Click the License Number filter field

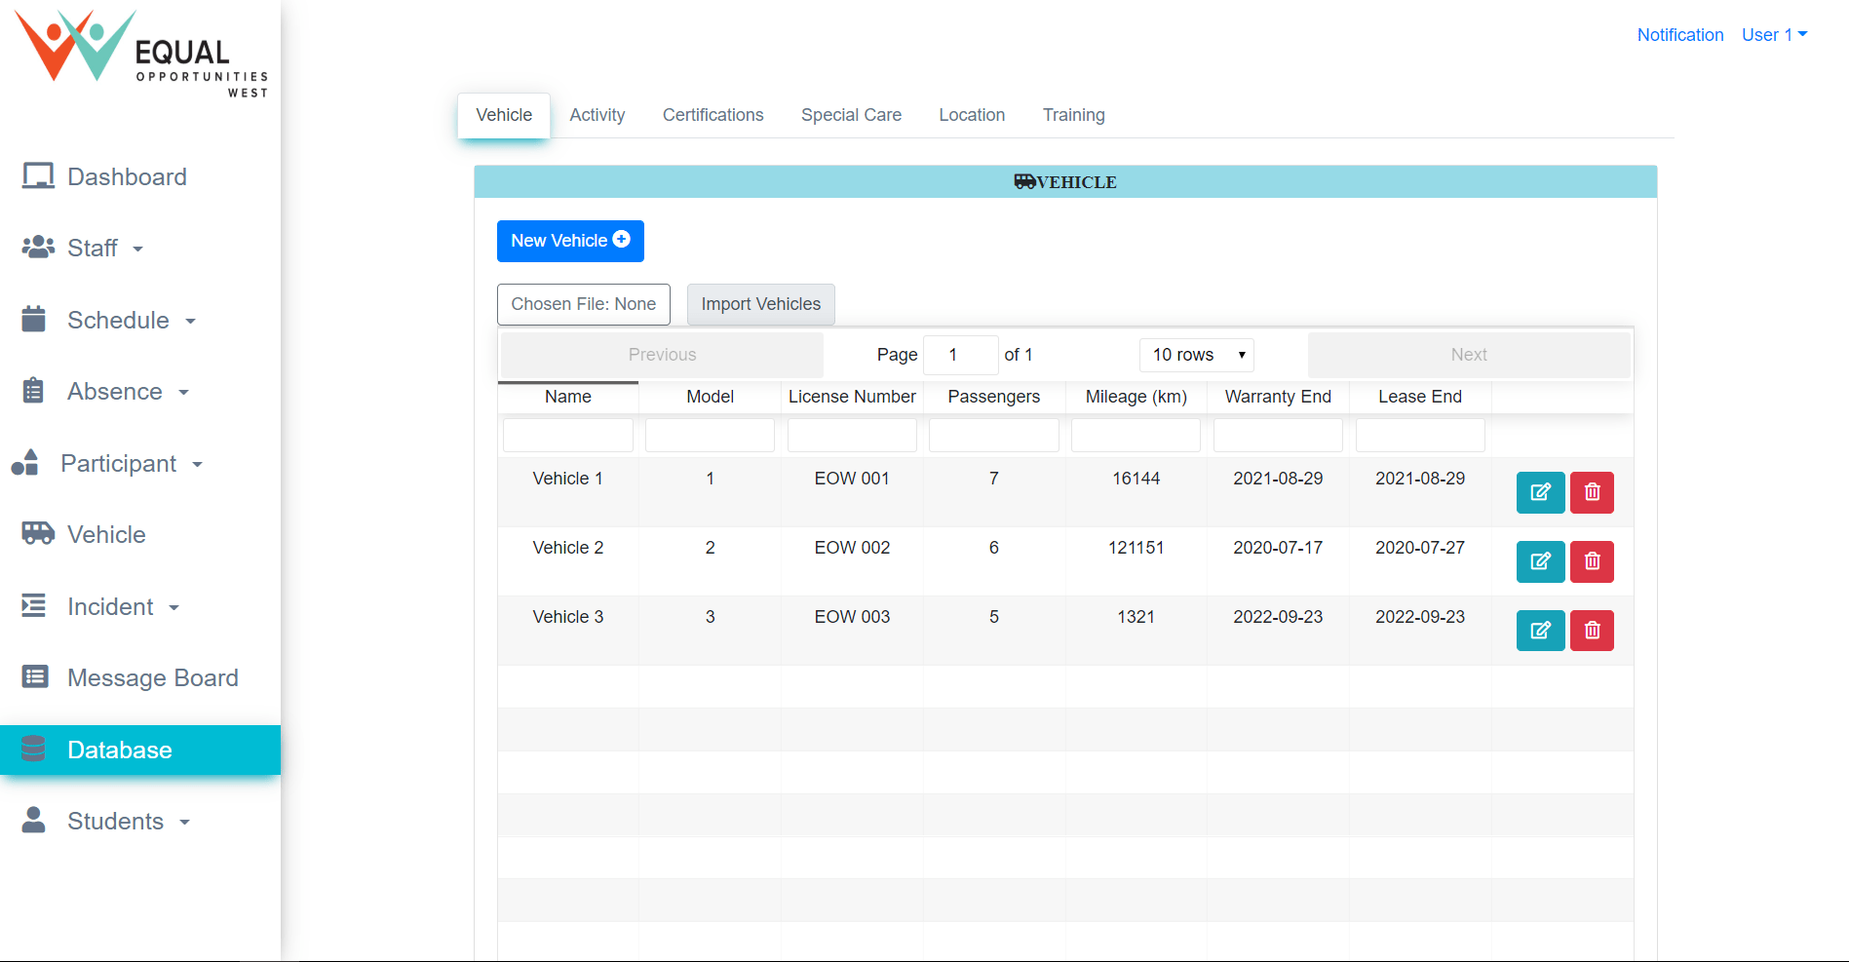[852, 435]
